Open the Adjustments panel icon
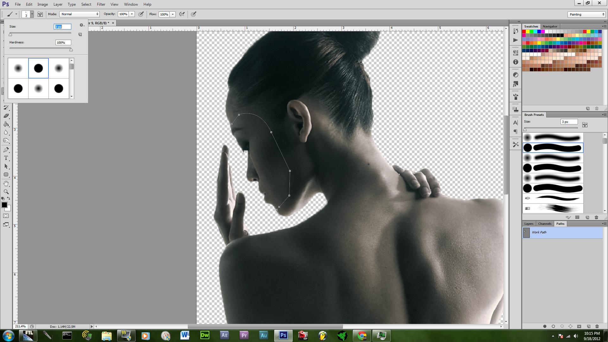This screenshot has width=608, height=342. (x=516, y=75)
